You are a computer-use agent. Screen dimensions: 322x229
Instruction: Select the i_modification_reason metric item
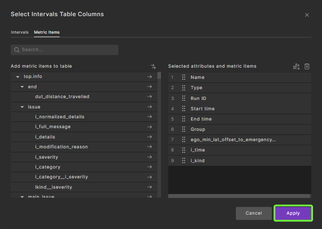[x=61, y=147]
